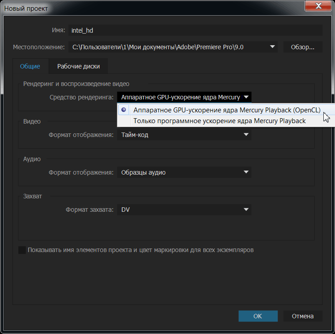Viewport: 335px width, 334px height.
Task: Open the project location path dropdown
Action: [x=172, y=47]
